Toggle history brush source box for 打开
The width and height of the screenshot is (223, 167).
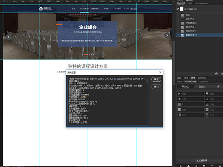coord(178,15)
